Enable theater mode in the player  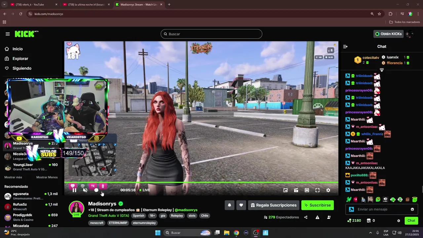pyautogui.click(x=307, y=190)
